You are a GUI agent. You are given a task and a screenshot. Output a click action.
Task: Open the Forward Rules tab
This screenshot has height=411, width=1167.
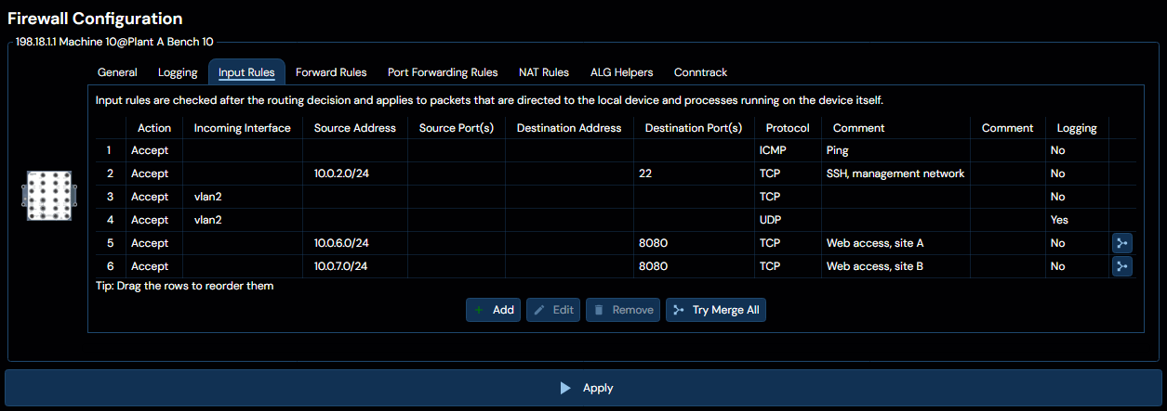(331, 72)
